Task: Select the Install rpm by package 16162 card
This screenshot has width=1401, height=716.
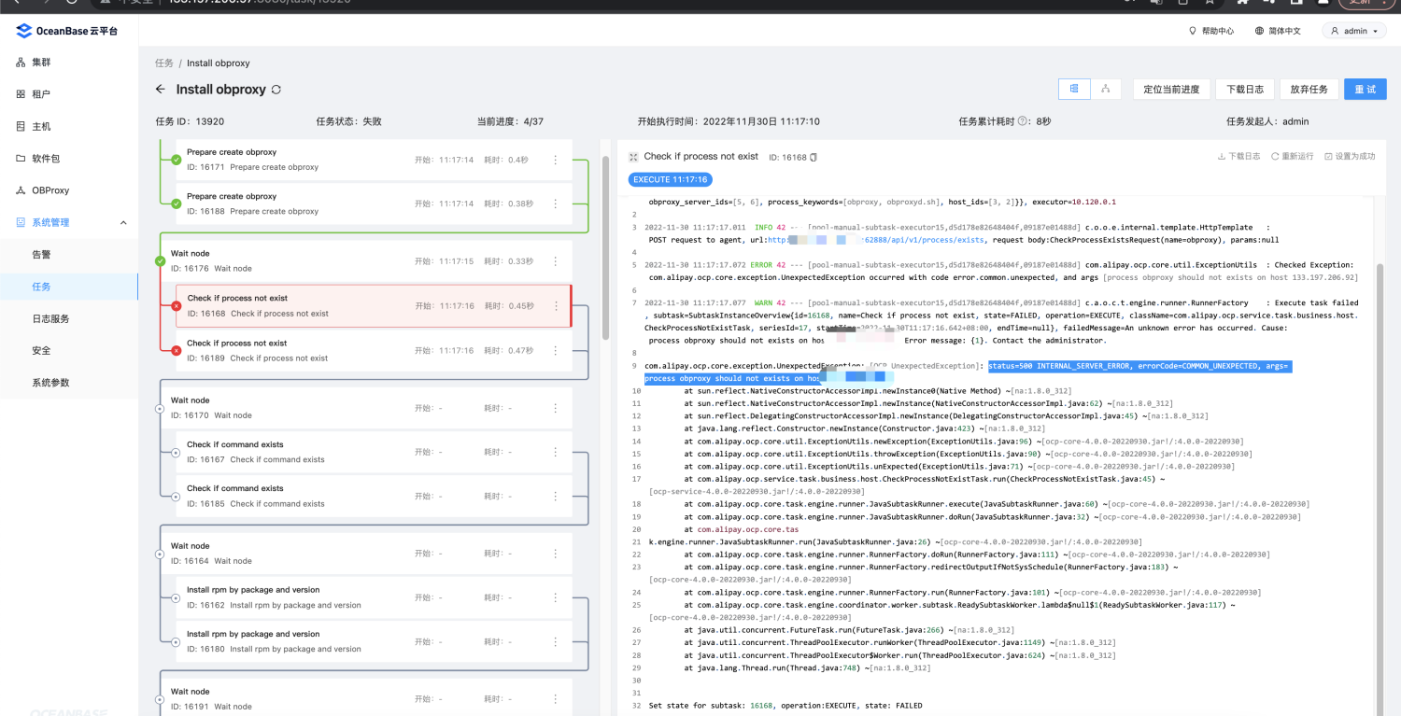Action: click(374, 597)
